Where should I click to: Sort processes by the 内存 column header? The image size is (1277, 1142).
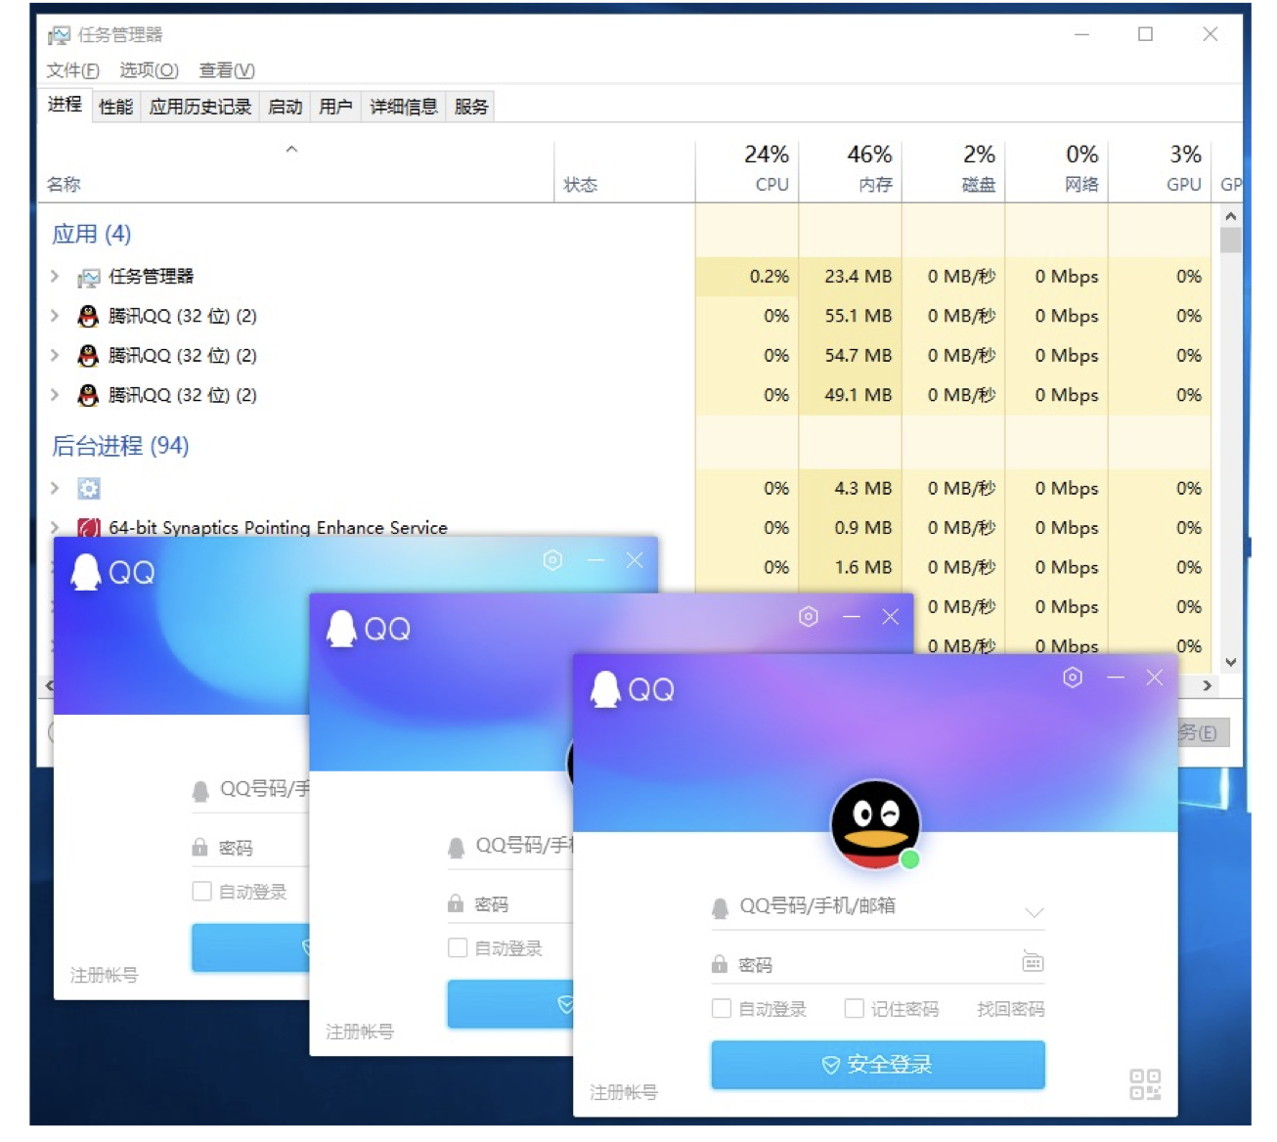coord(850,170)
